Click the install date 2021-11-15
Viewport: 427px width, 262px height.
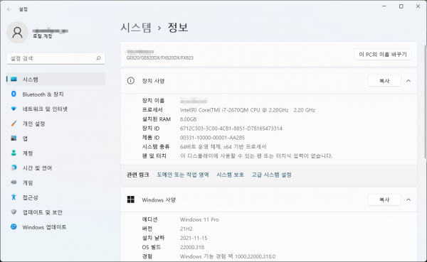pyautogui.click(x=194, y=238)
